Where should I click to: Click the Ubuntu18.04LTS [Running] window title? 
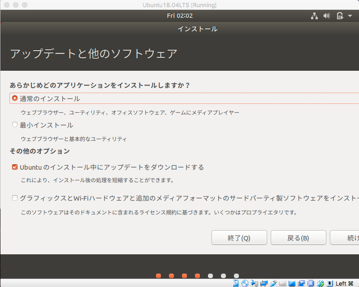tap(179, 5)
